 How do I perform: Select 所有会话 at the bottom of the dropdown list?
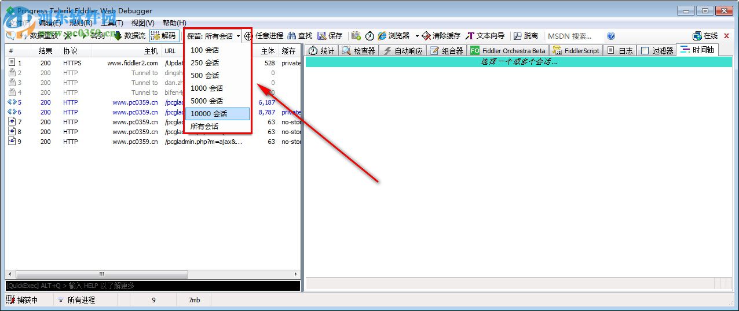tap(218, 127)
